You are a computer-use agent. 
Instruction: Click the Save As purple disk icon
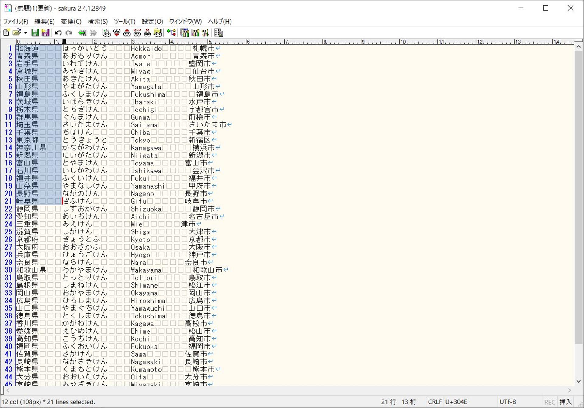[45, 32]
